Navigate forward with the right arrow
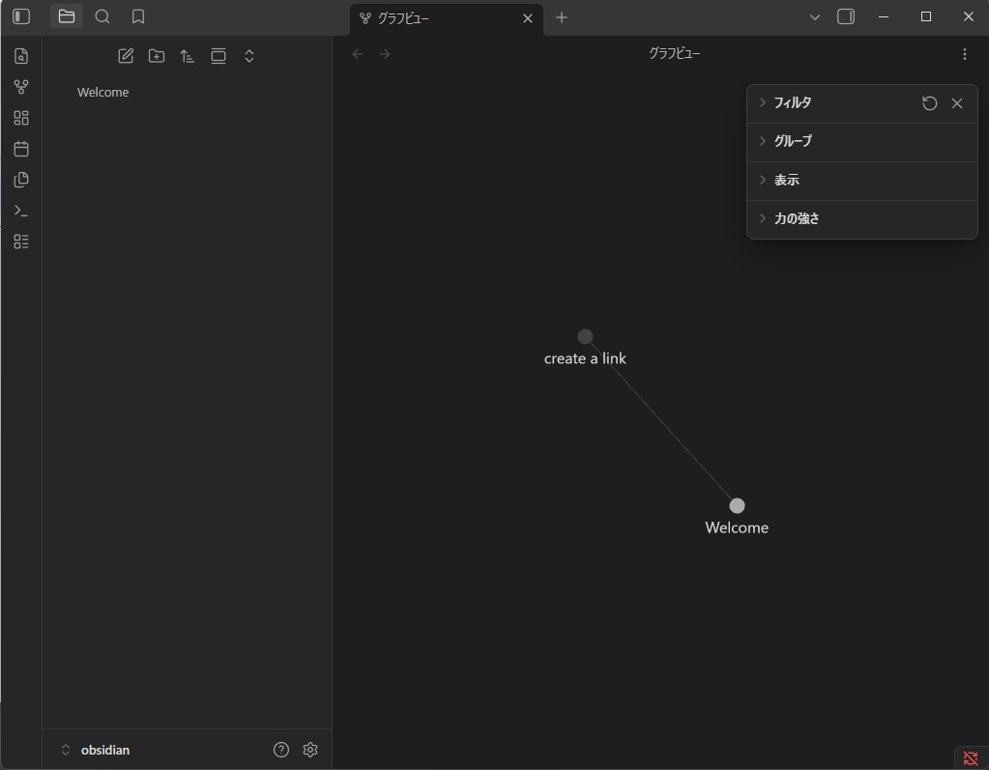 coord(385,54)
